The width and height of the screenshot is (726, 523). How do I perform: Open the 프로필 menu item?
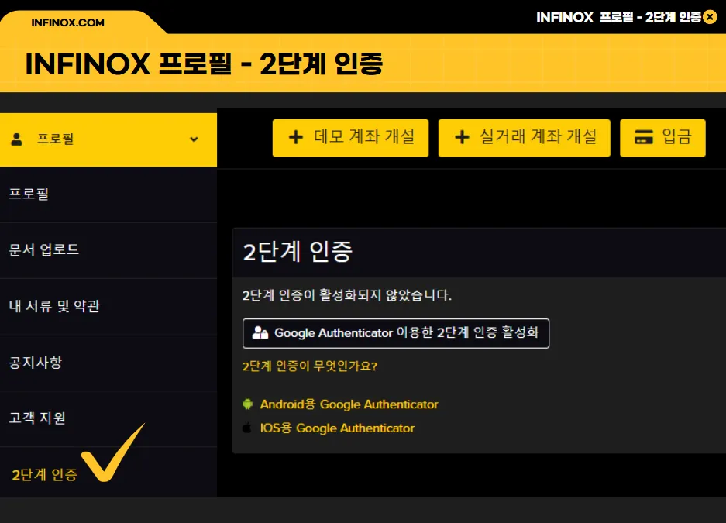108,194
